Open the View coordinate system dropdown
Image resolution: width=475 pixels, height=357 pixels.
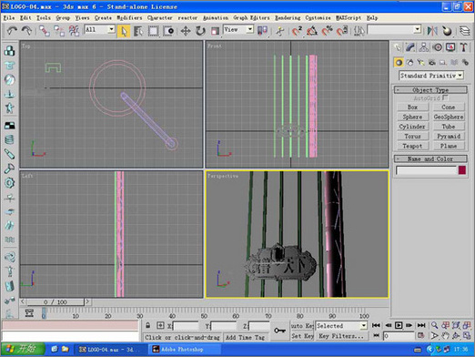pos(238,30)
